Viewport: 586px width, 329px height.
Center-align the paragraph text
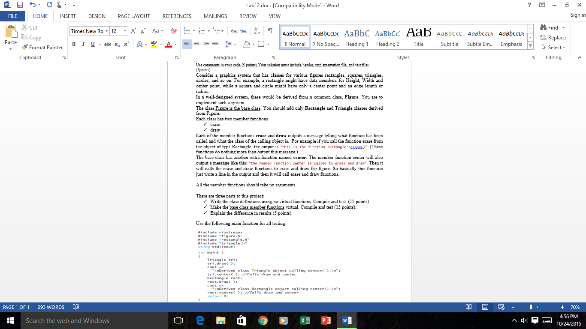(196, 44)
